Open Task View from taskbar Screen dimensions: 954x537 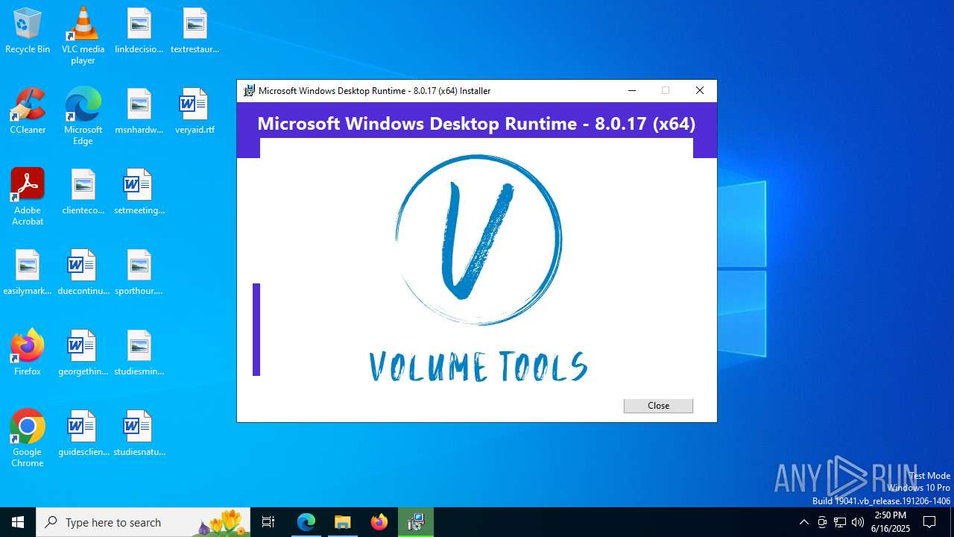coord(268,522)
